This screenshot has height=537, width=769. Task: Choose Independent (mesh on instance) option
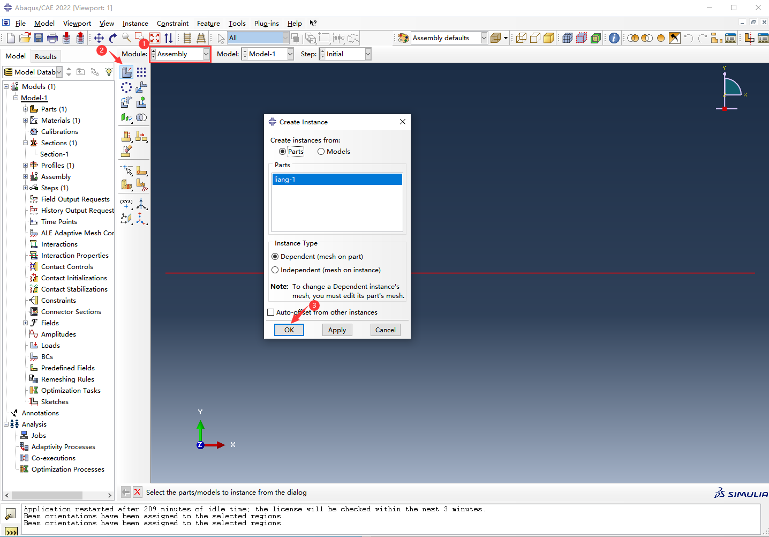pos(275,270)
